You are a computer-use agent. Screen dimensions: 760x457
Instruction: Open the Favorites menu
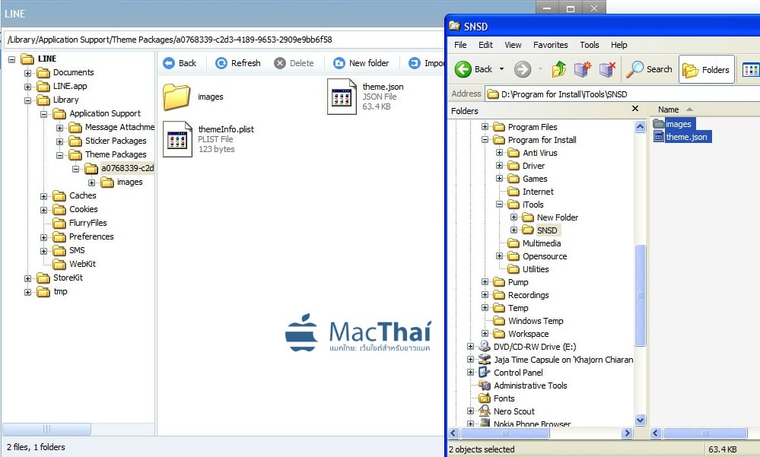(x=550, y=45)
